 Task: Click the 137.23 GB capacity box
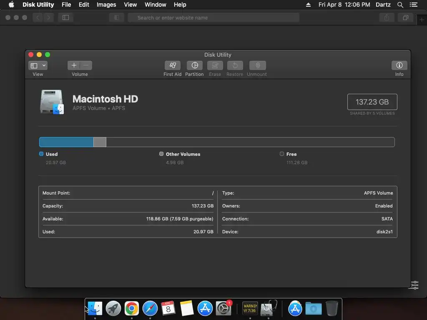coord(372,102)
